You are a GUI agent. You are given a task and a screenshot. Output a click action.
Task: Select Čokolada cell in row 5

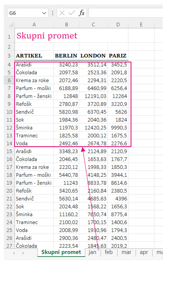coord(34,72)
